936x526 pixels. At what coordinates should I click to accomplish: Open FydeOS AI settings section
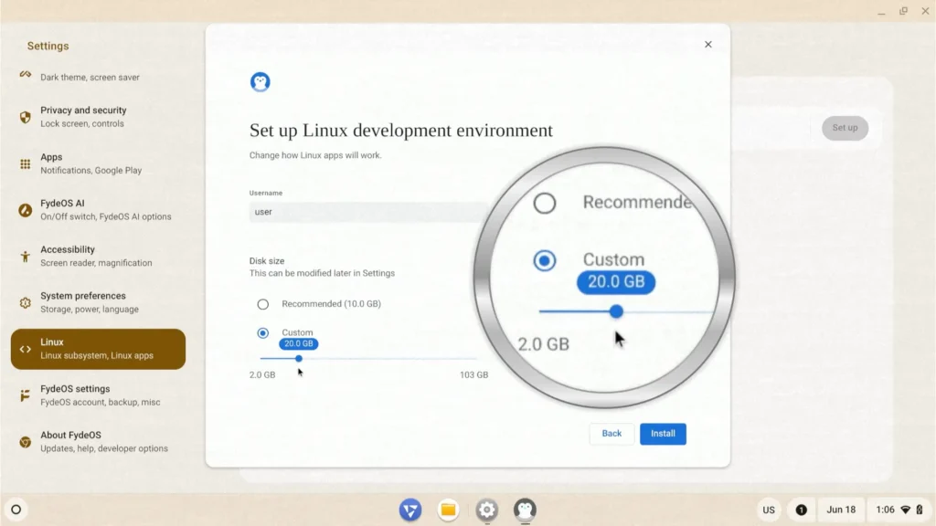98,210
